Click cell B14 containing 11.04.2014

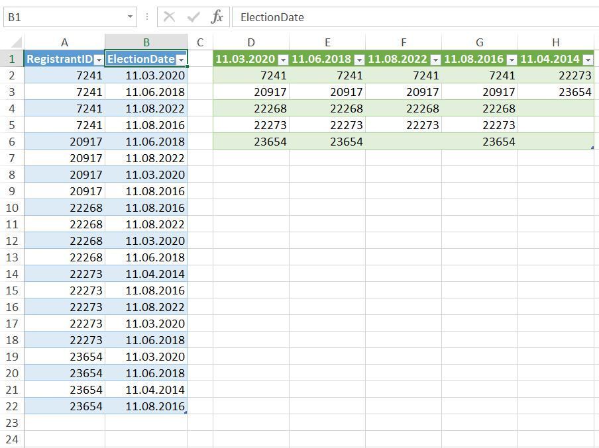pyautogui.click(x=146, y=273)
